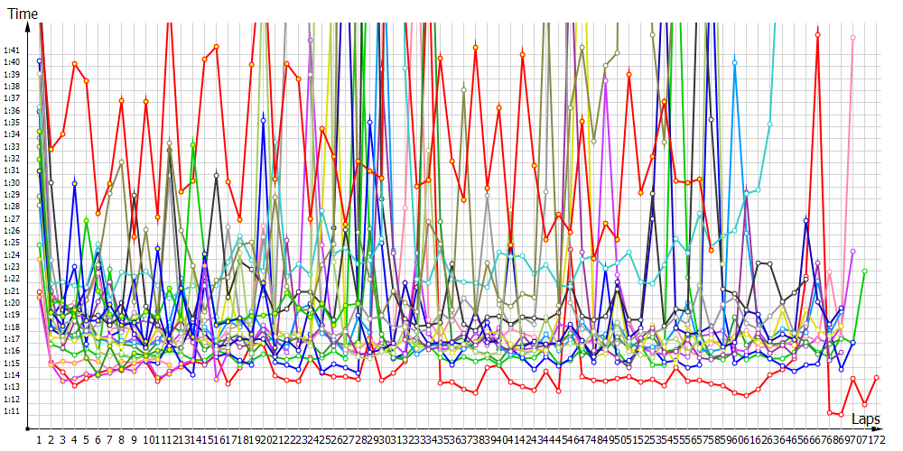Select the red peak marker at lap 16 near 1:41
The image size is (903, 451).
(217, 47)
